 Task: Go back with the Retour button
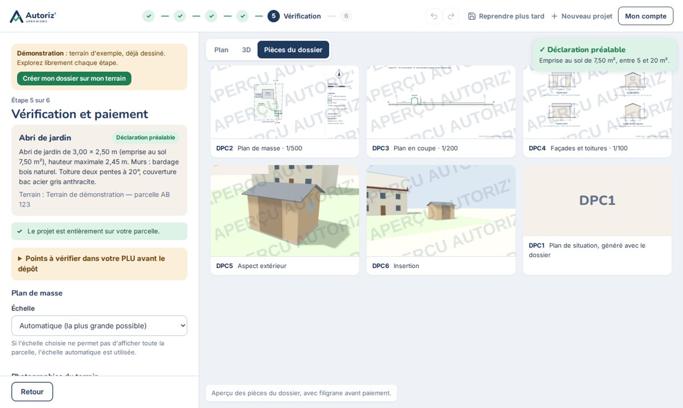click(x=32, y=391)
